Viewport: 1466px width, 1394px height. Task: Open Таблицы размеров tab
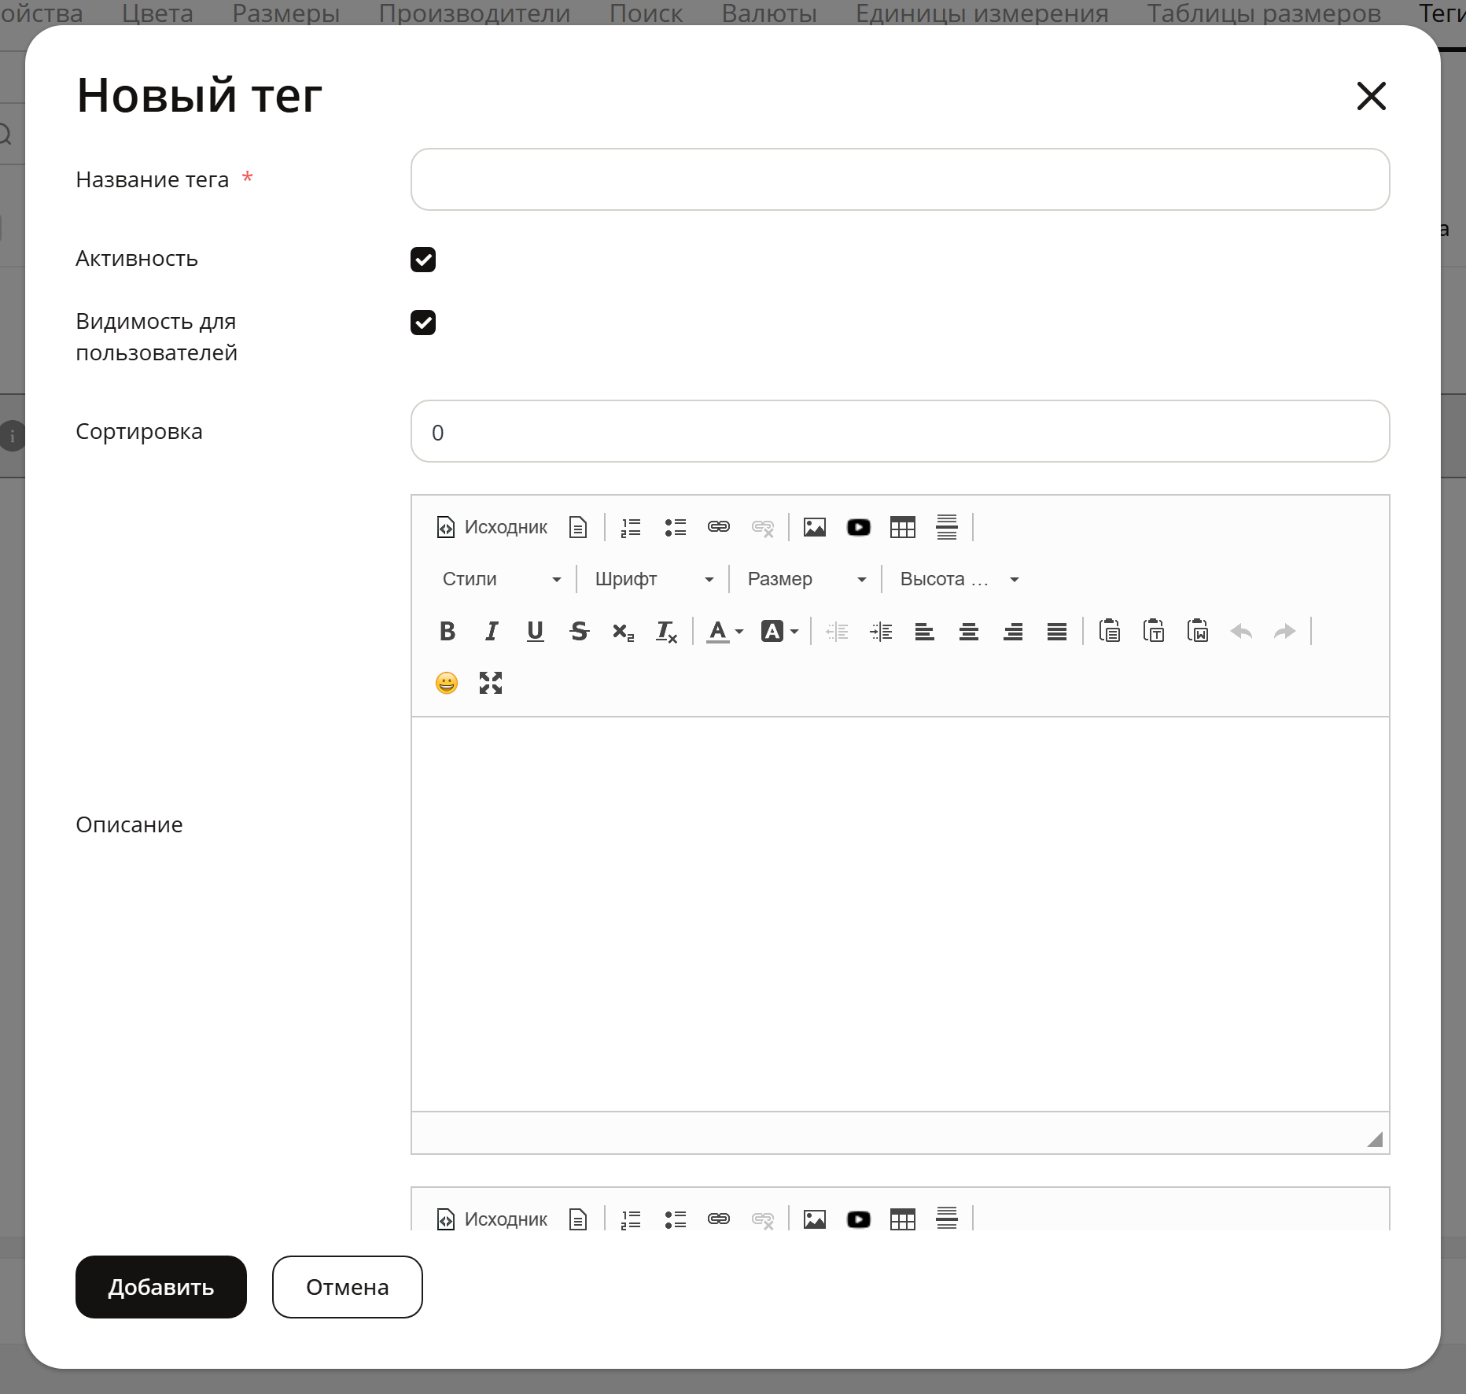click(x=1263, y=13)
